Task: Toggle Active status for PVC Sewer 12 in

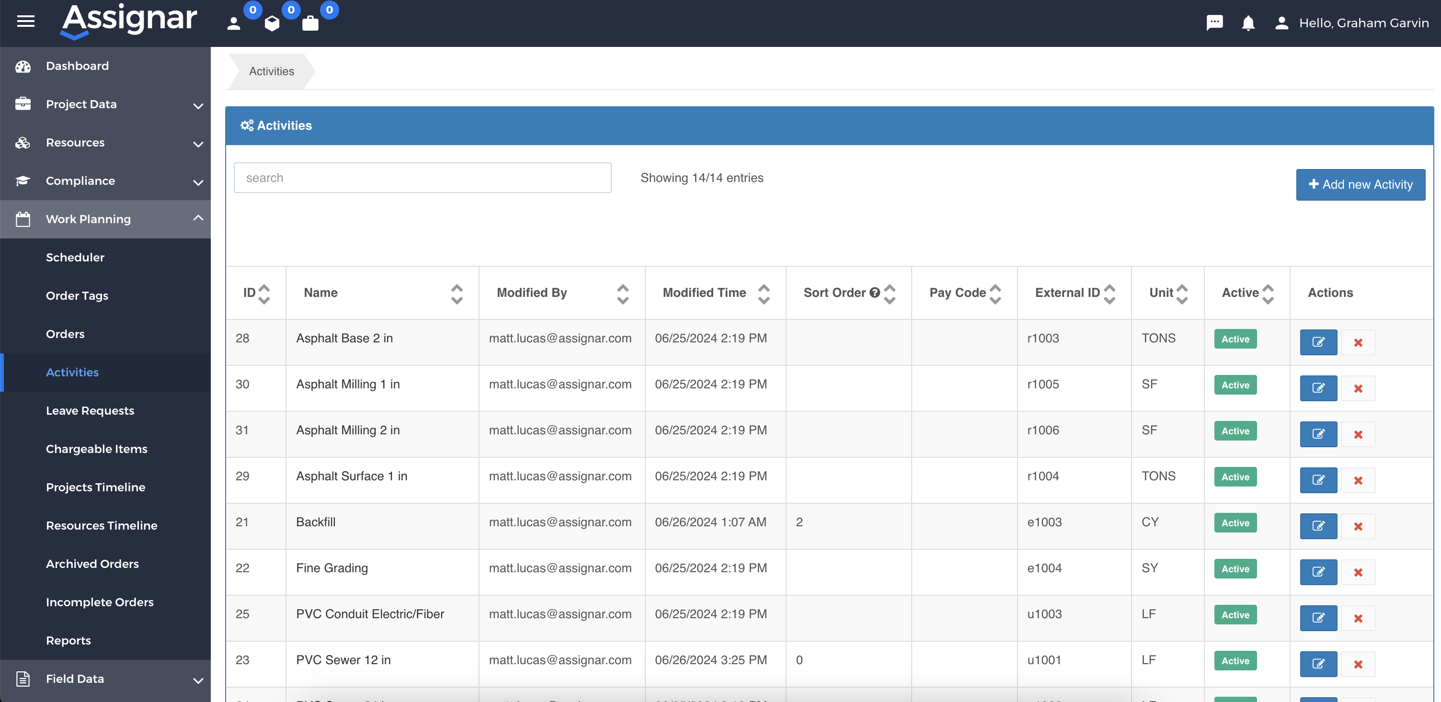Action: (1235, 660)
